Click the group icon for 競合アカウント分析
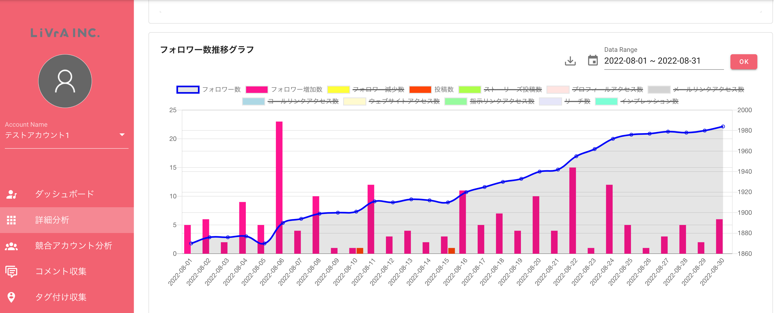 [11, 246]
